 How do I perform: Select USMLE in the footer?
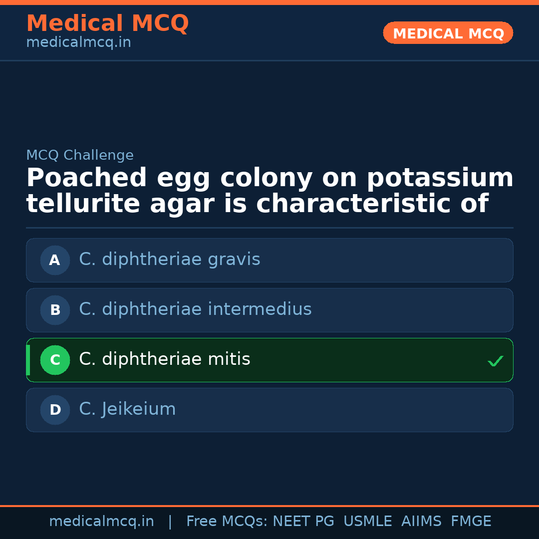[x=367, y=522]
